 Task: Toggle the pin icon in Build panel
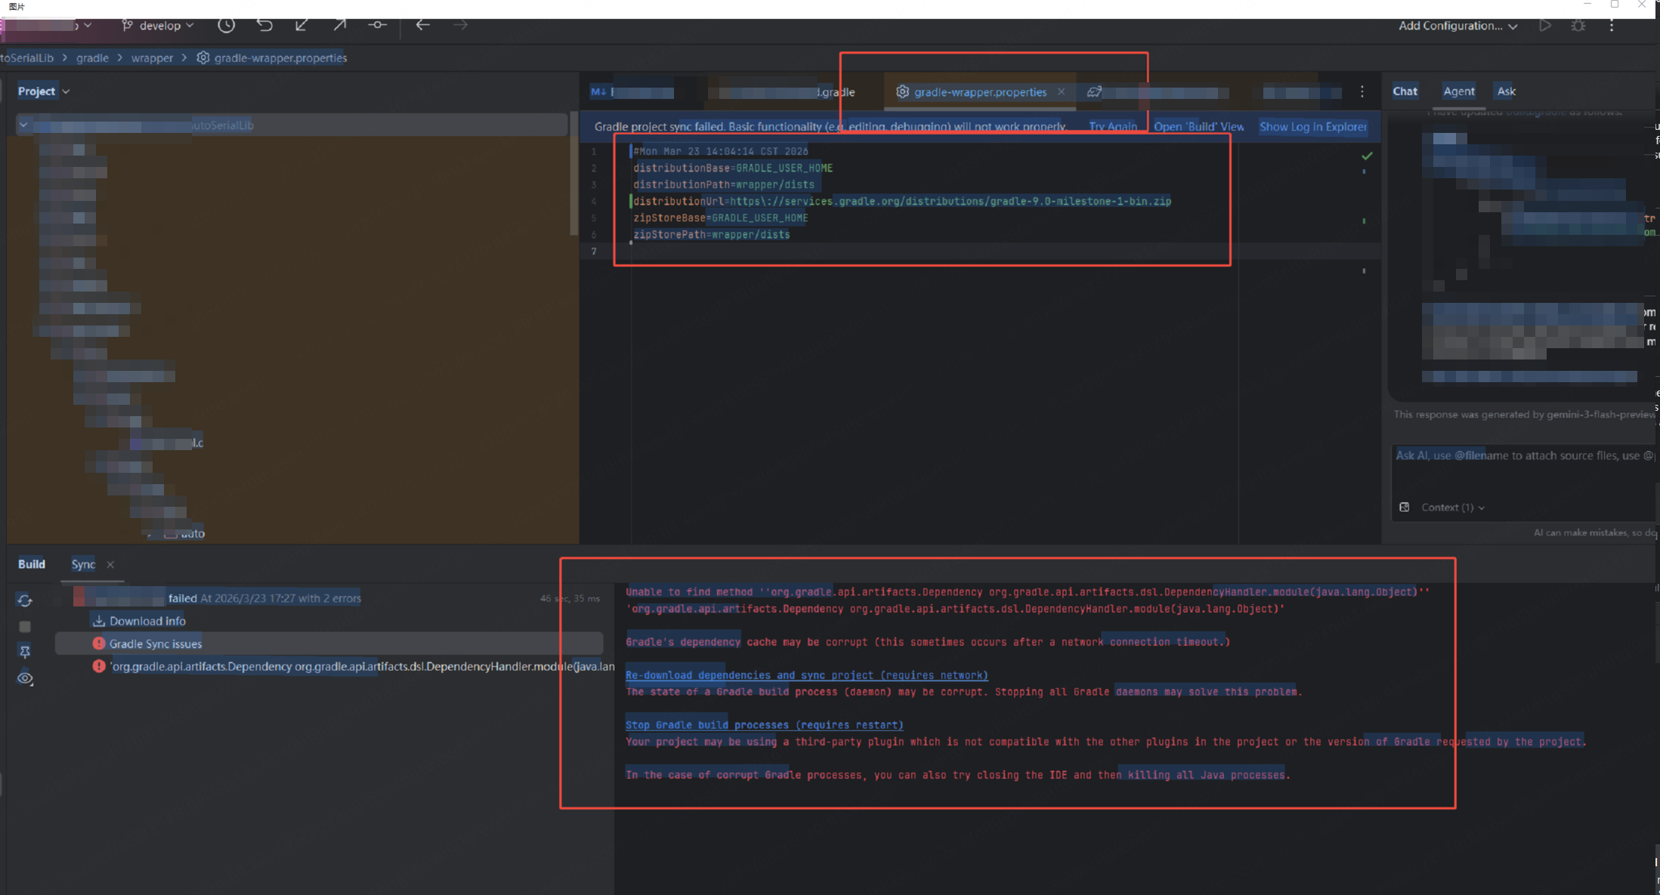coord(25,652)
